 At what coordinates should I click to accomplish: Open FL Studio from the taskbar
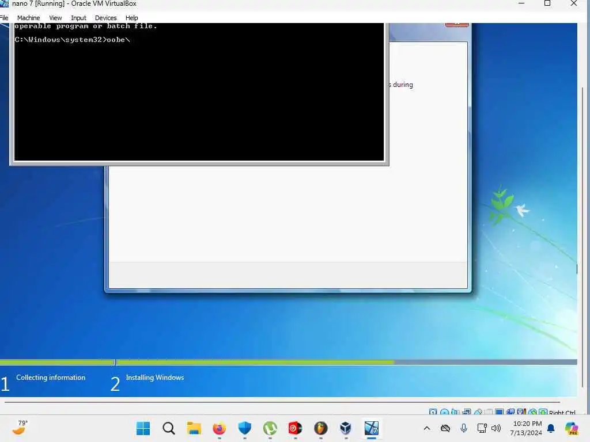(x=320, y=428)
